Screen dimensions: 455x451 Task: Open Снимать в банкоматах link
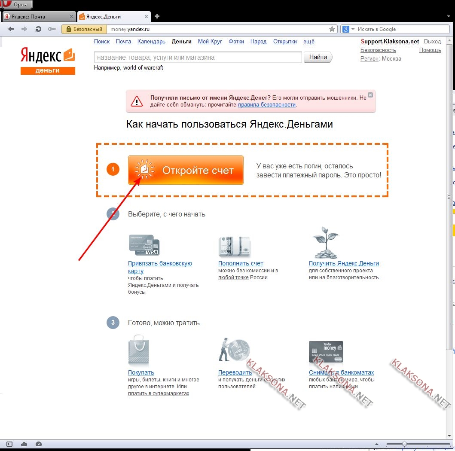[x=341, y=372]
